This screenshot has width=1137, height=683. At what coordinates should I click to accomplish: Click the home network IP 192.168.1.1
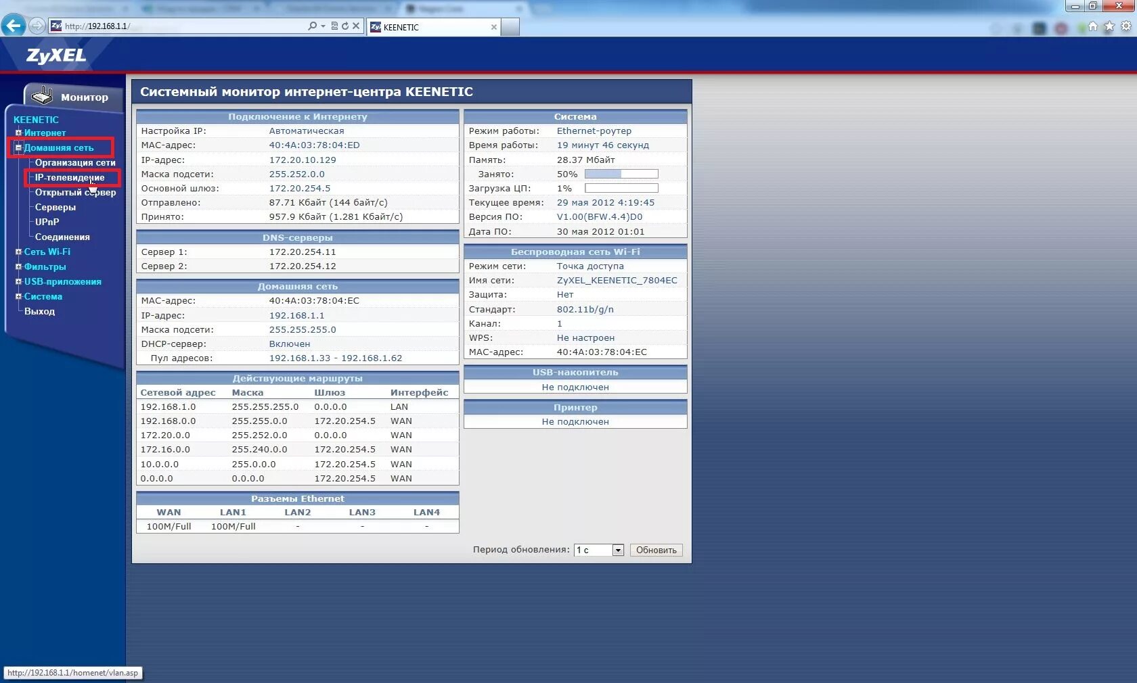point(297,316)
